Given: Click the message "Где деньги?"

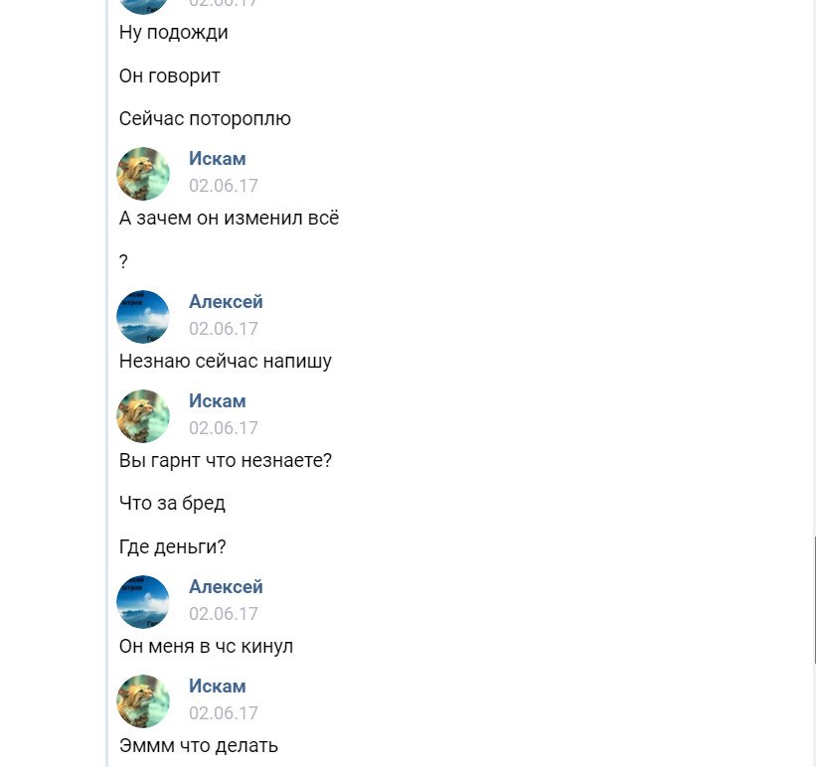Looking at the screenshot, I should [173, 547].
